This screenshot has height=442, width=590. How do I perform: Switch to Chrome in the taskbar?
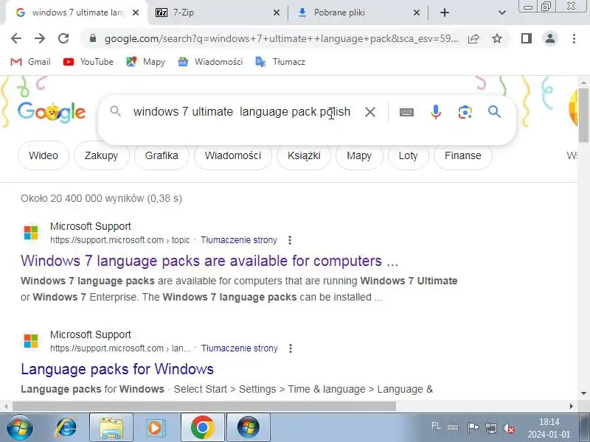202,428
